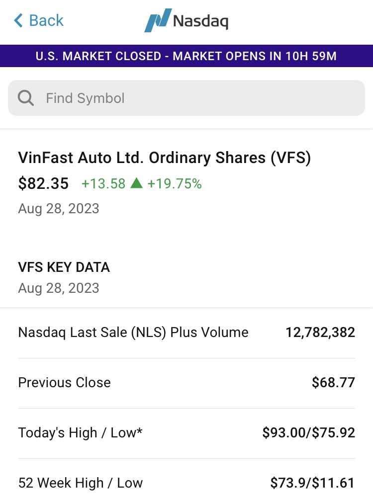
Task: Tap the Back chevron arrow
Action: (x=18, y=21)
